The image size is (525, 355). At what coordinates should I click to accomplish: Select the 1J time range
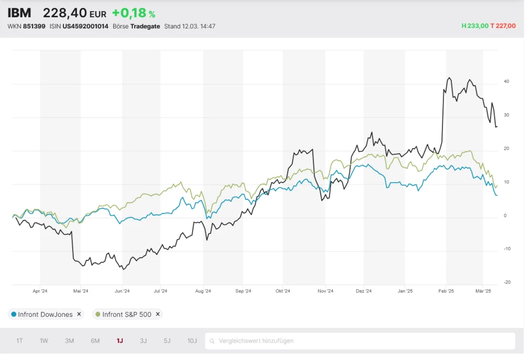pos(120,341)
